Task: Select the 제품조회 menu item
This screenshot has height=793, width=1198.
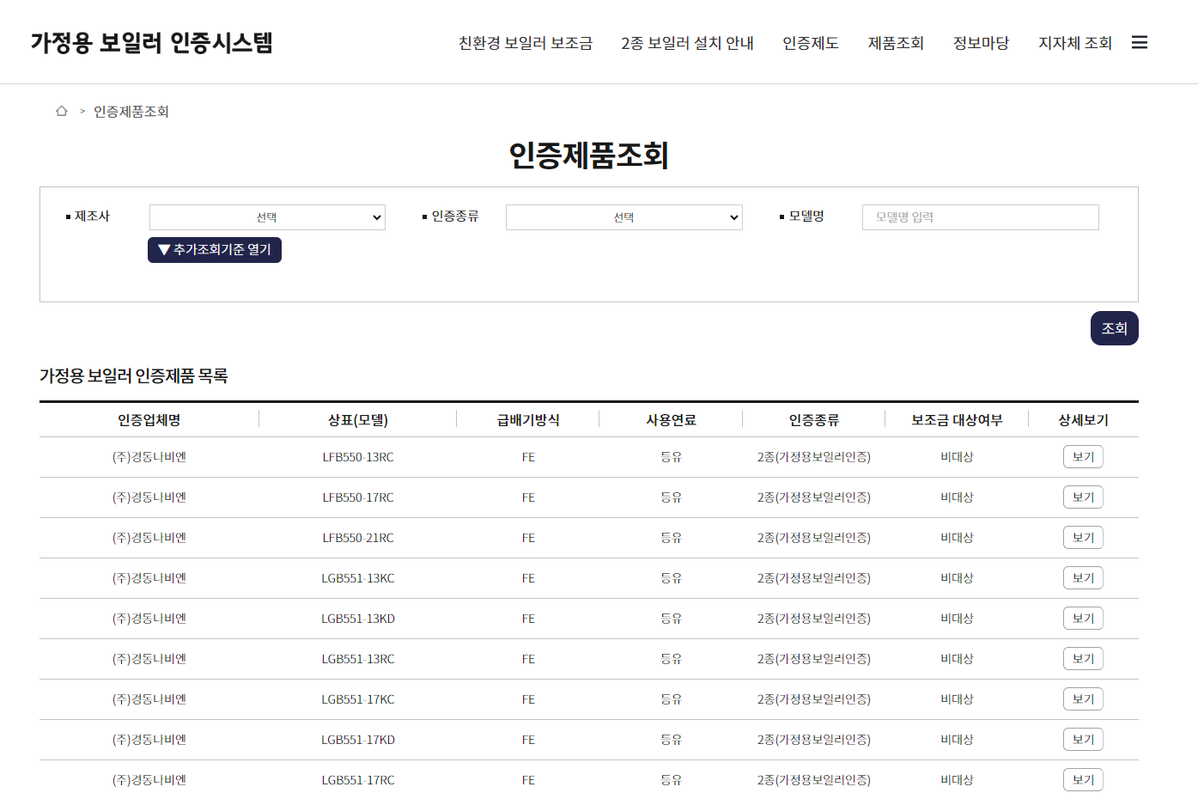Action: point(895,42)
